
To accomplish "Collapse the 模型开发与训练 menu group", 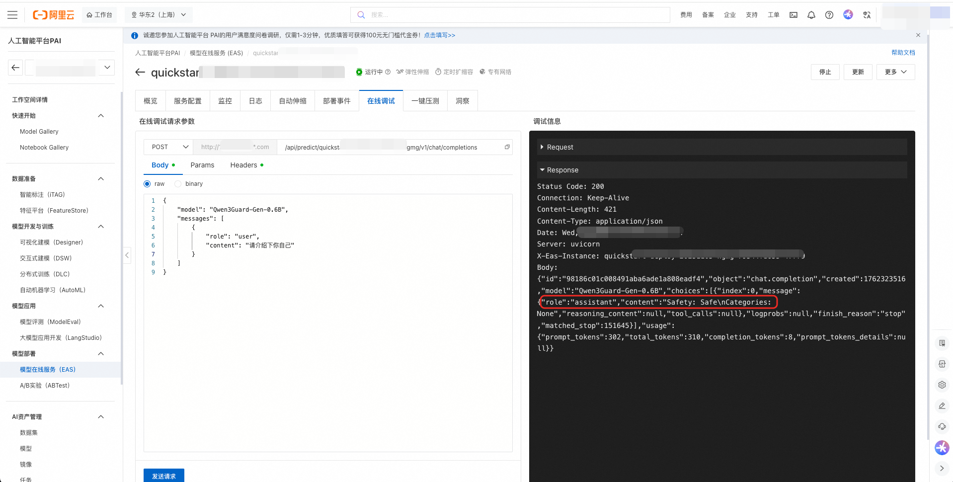I will (x=101, y=227).
